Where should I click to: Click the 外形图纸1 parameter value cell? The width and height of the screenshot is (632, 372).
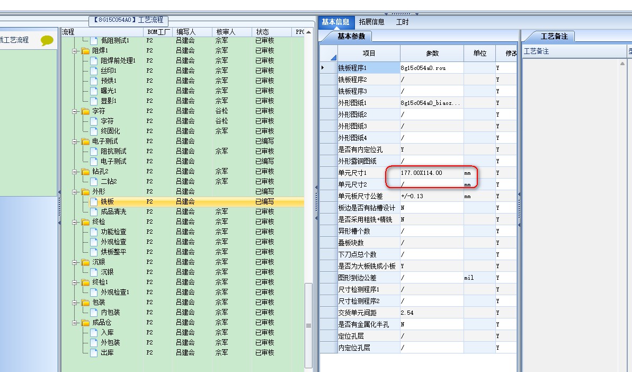click(432, 103)
